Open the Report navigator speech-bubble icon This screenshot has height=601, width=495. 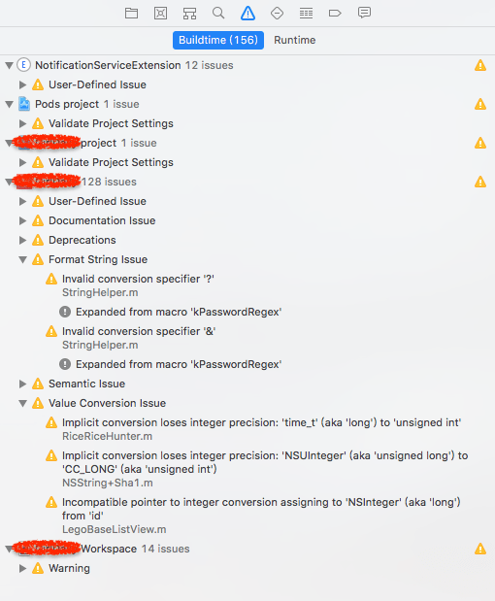(x=364, y=13)
